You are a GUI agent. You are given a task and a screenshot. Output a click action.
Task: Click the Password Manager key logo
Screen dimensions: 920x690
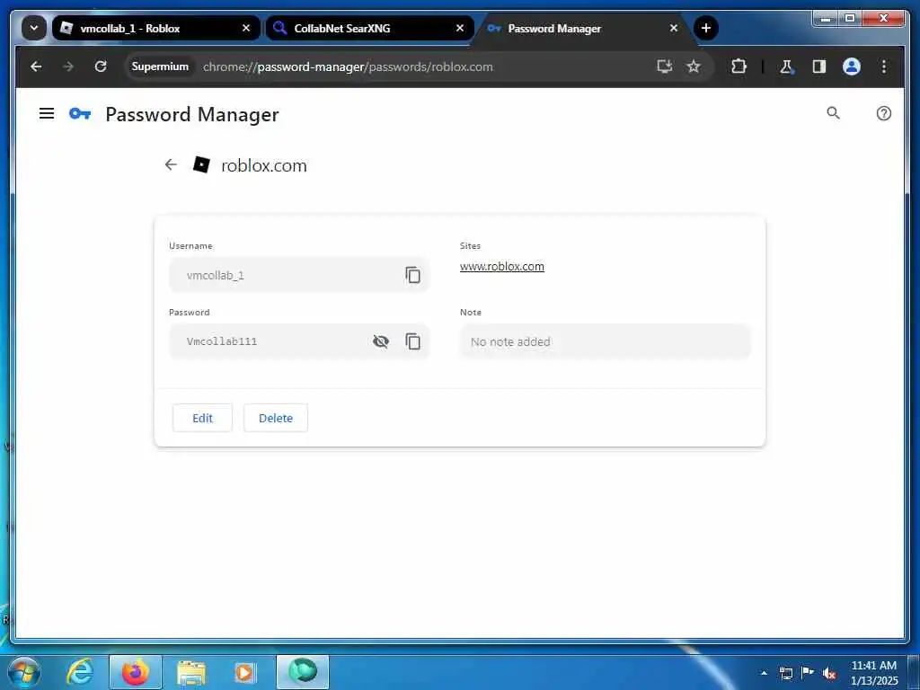tap(80, 113)
